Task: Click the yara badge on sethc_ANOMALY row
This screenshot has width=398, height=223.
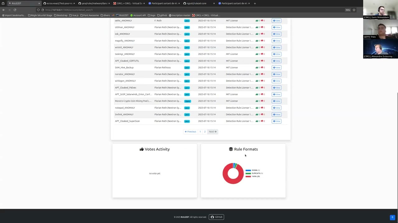Action: (187, 21)
